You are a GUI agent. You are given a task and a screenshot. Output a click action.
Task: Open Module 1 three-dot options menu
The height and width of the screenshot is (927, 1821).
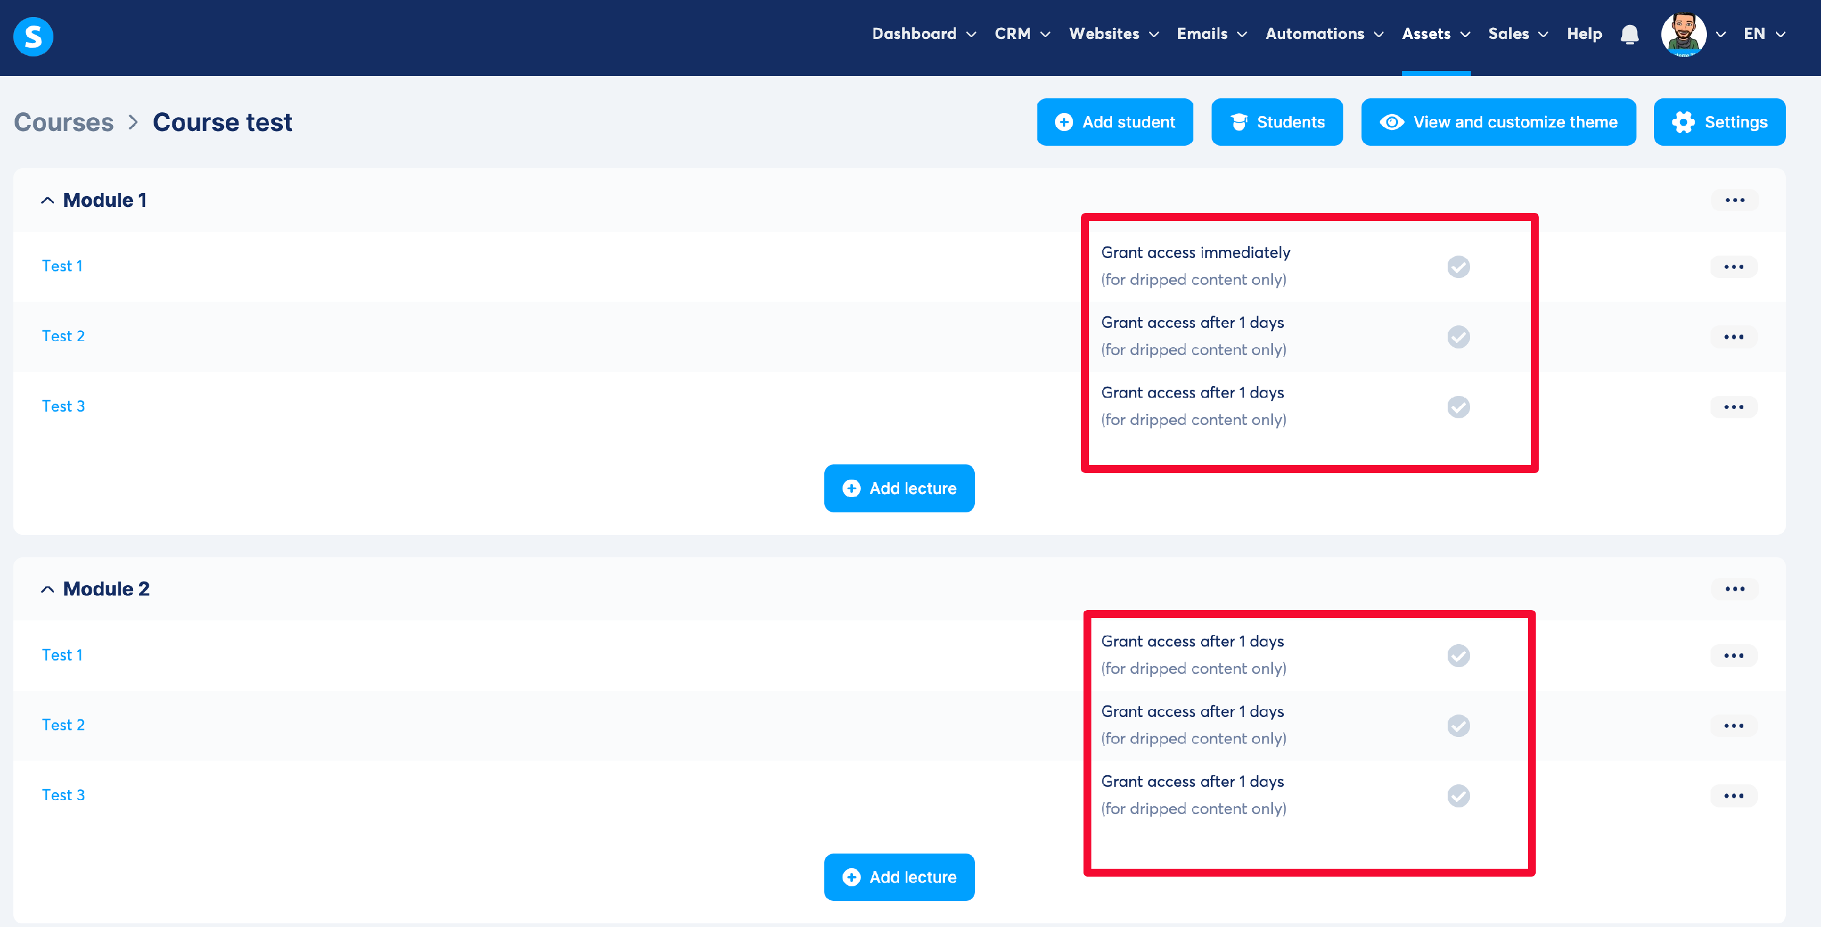[1734, 200]
